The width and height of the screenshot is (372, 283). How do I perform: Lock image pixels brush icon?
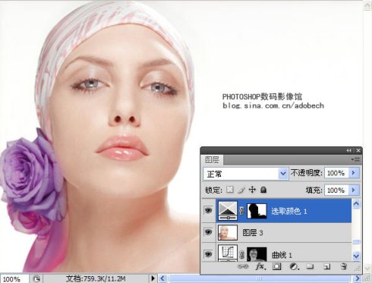(241, 190)
